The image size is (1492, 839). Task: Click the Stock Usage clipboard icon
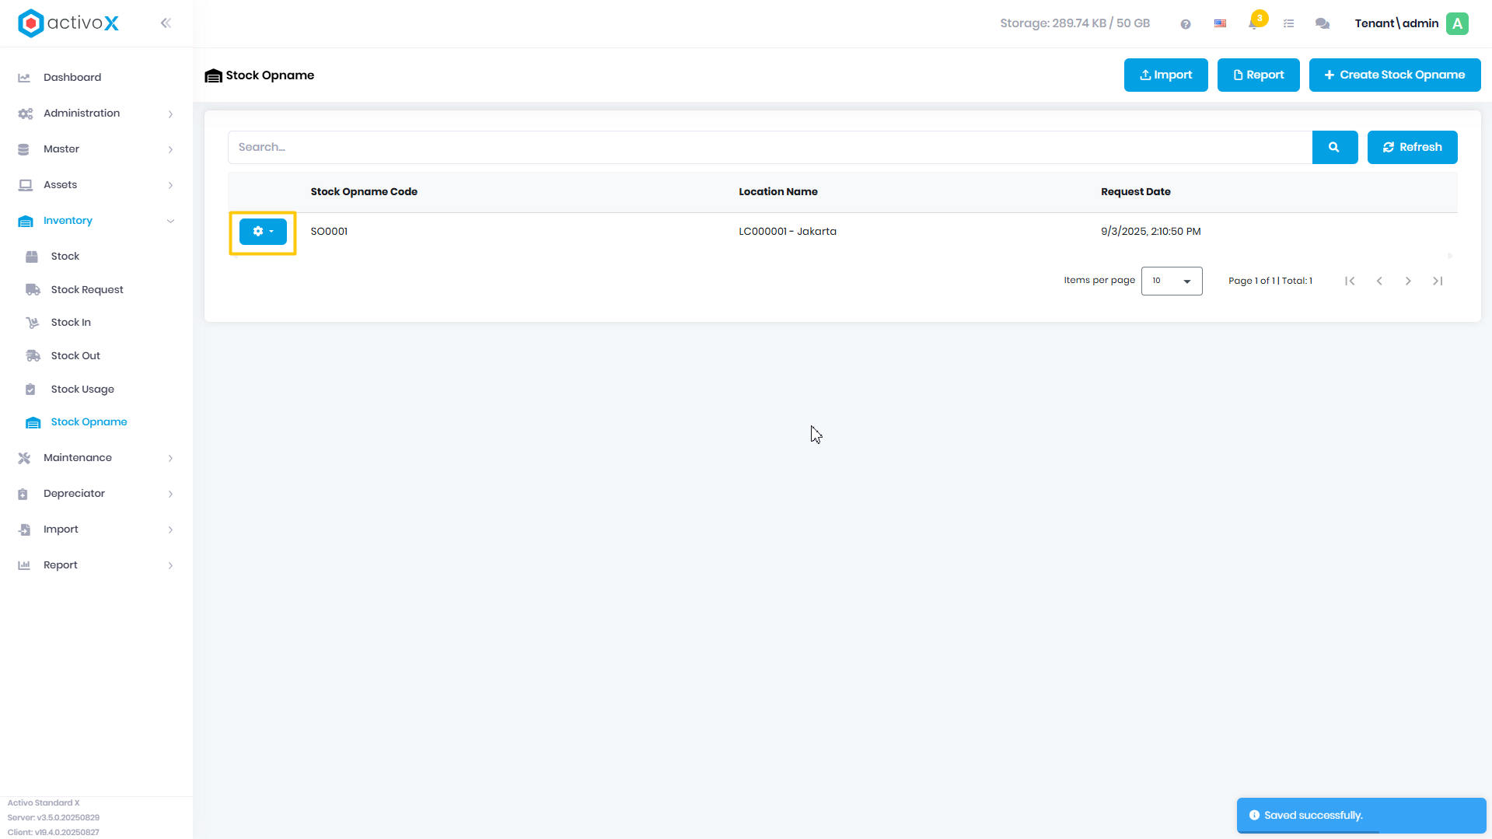(30, 390)
